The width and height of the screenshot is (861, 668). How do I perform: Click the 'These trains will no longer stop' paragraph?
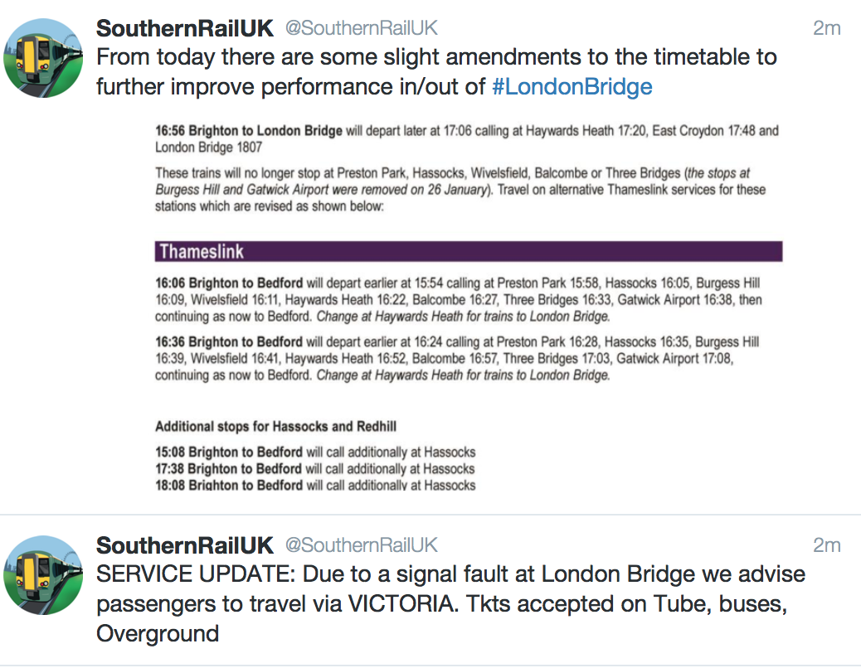pyautogui.click(x=460, y=190)
